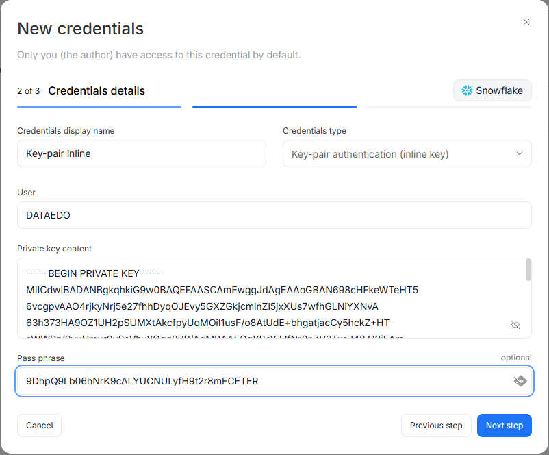Screen dimensions: 549x455
Task: Expand the Credentials type chevron arrow
Action: tap(519, 153)
